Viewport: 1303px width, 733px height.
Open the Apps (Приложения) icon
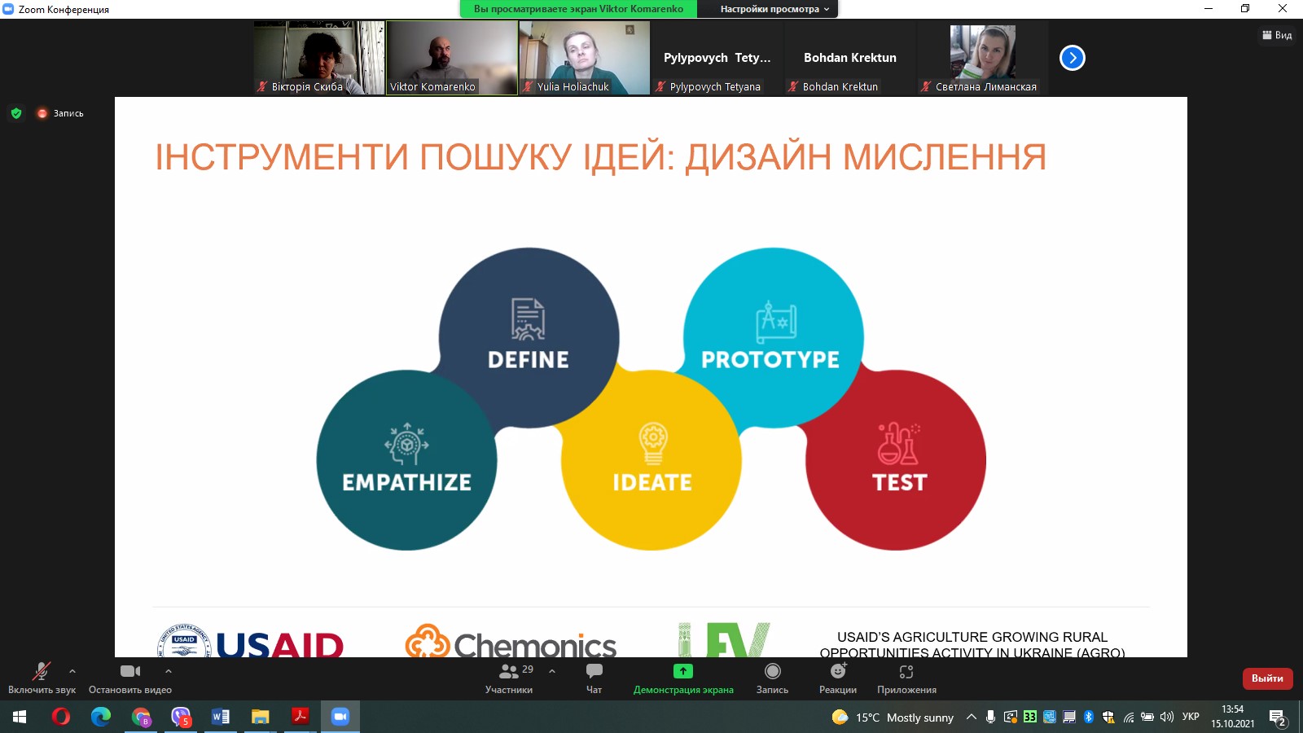point(906,671)
